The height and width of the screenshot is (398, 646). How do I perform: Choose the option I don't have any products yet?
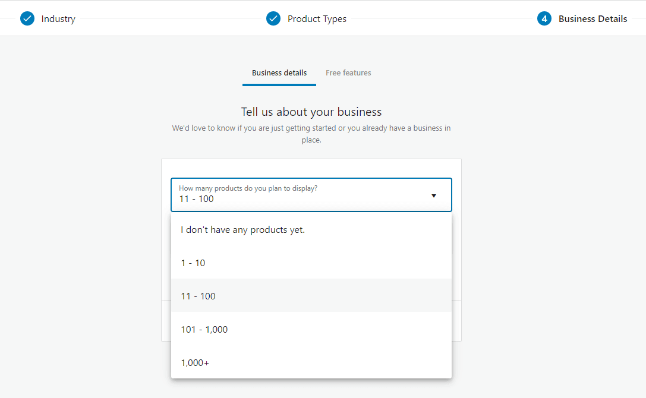click(242, 229)
